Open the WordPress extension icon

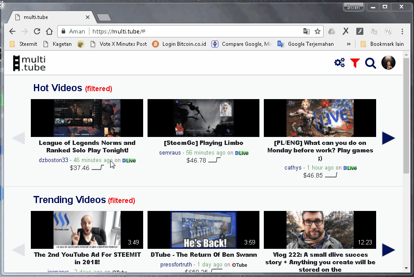pos(388,31)
